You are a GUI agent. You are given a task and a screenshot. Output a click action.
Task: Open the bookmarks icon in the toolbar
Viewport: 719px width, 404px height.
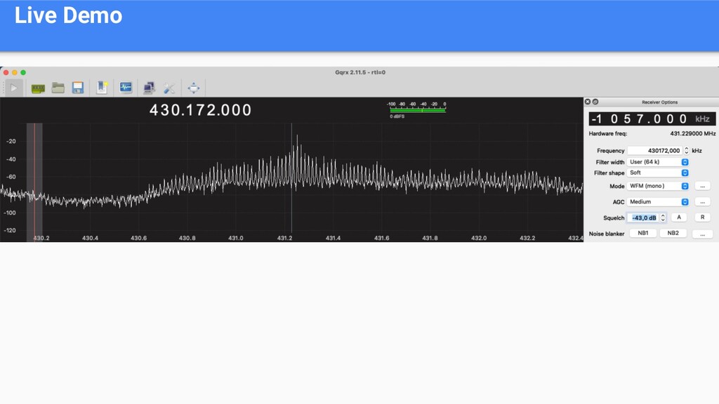pos(102,88)
